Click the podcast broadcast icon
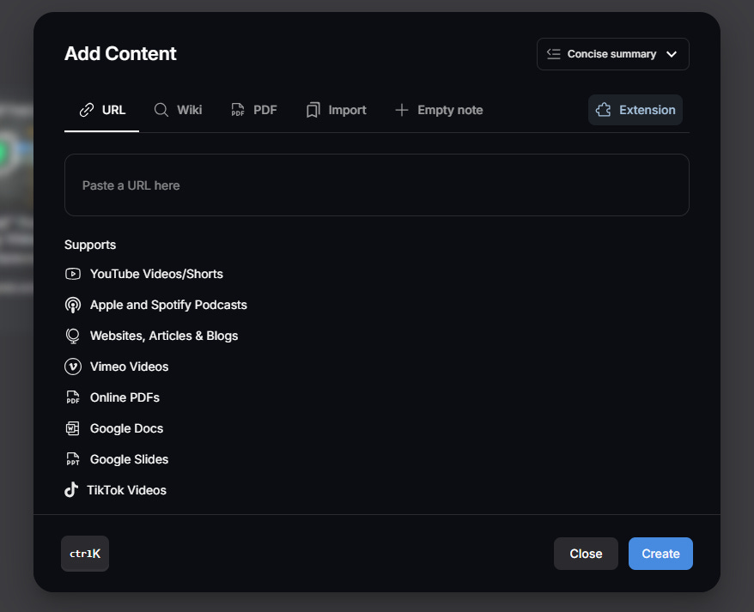 (x=73, y=306)
